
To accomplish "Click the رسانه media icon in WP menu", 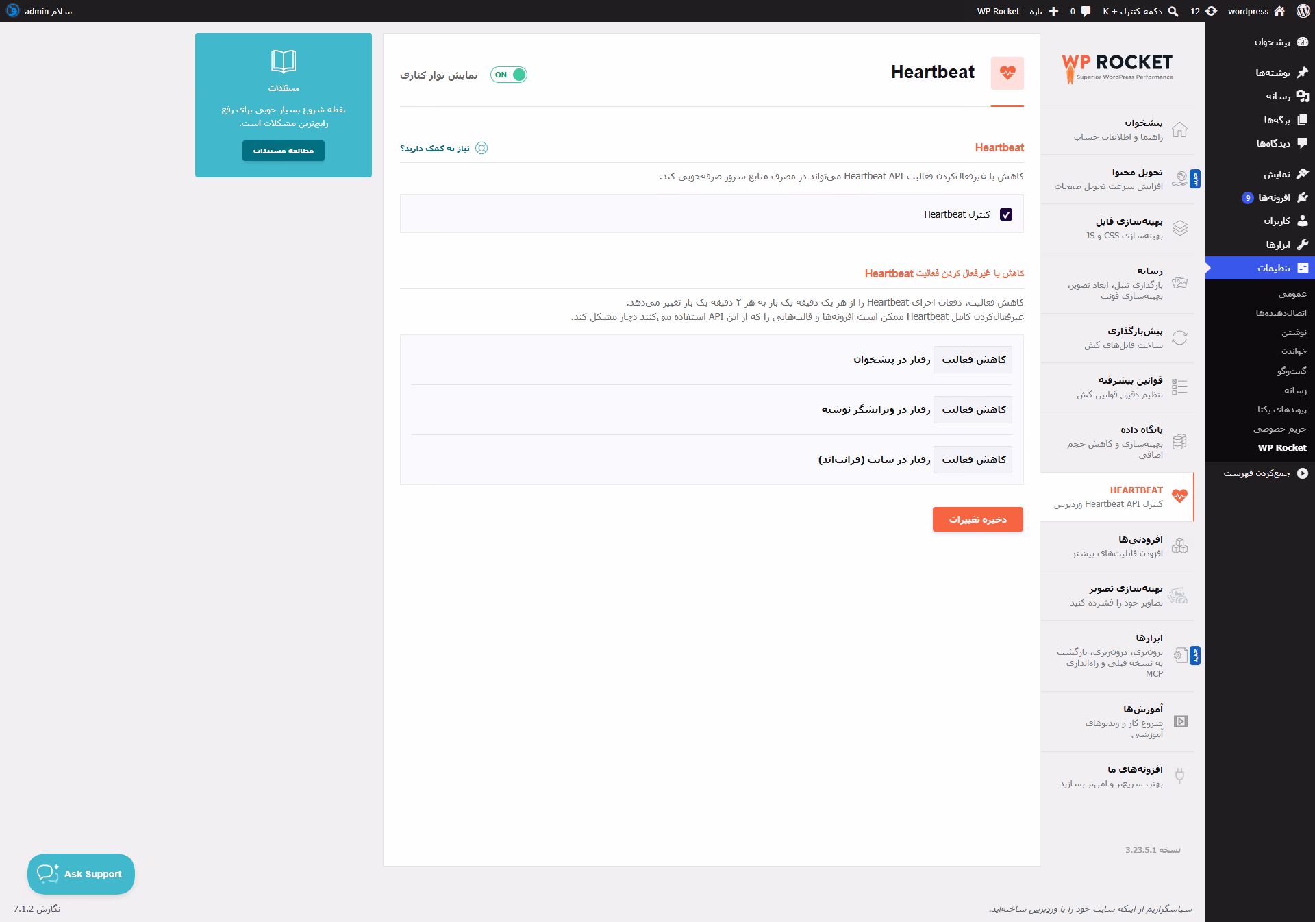I will pyautogui.click(x=1303, y=96).
